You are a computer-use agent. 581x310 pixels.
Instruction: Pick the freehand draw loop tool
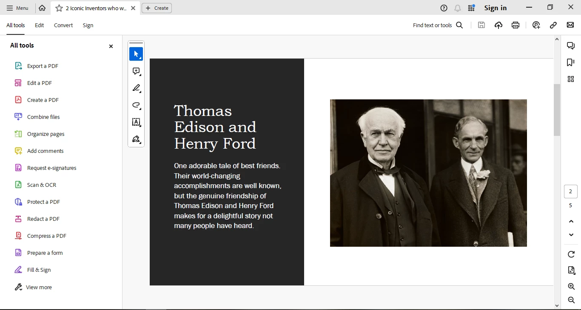point(136,105)
